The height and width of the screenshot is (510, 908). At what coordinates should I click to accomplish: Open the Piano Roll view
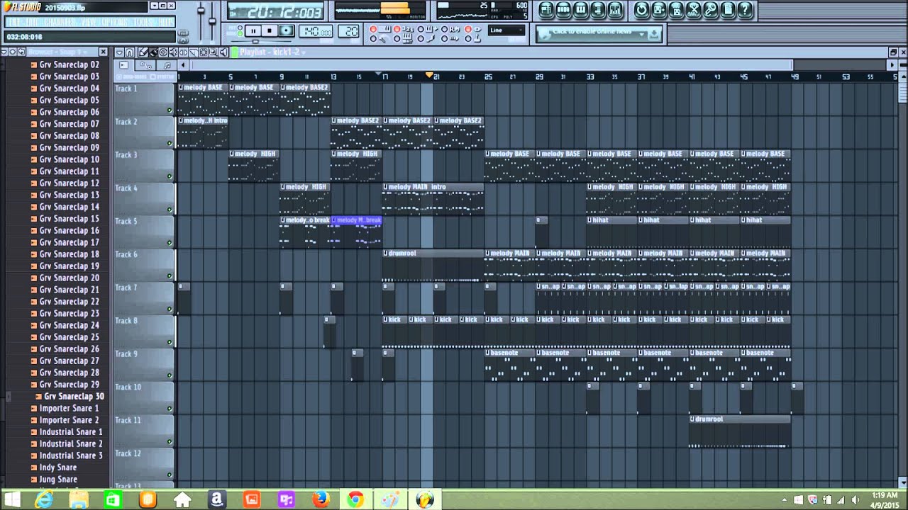click(x=580, y=10)
